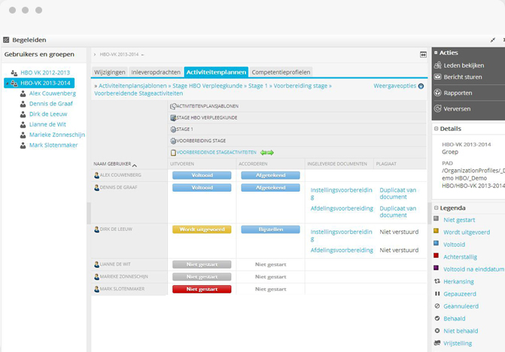Click Herkansing retry icon in legend
The width and height of the screenshot is (505, 352).
pos(437,281)
